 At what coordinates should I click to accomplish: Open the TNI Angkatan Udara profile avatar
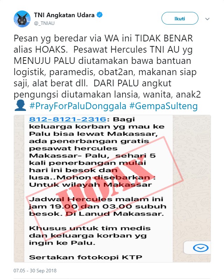pos(22,19)
